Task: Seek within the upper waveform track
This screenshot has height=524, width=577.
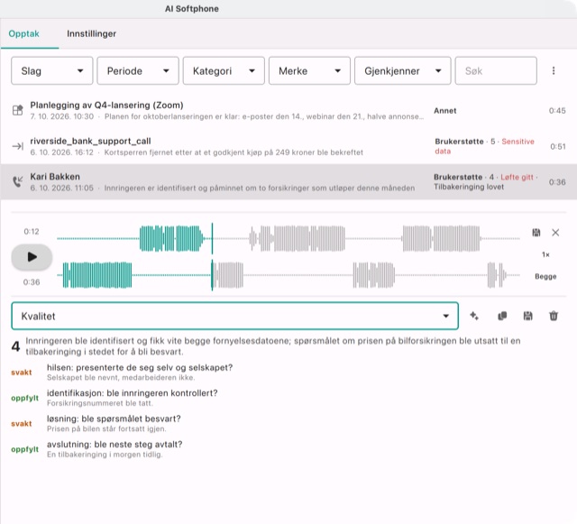Action: [x=288, y=239]
